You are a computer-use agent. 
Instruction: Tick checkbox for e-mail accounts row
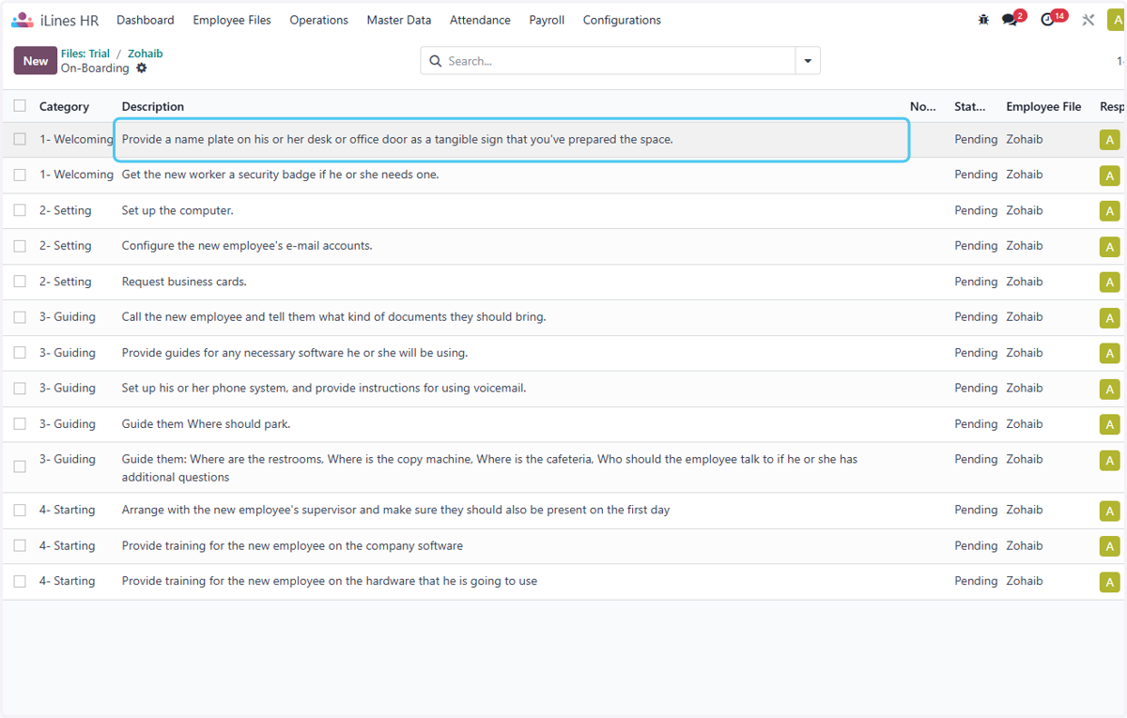point(20,246)
